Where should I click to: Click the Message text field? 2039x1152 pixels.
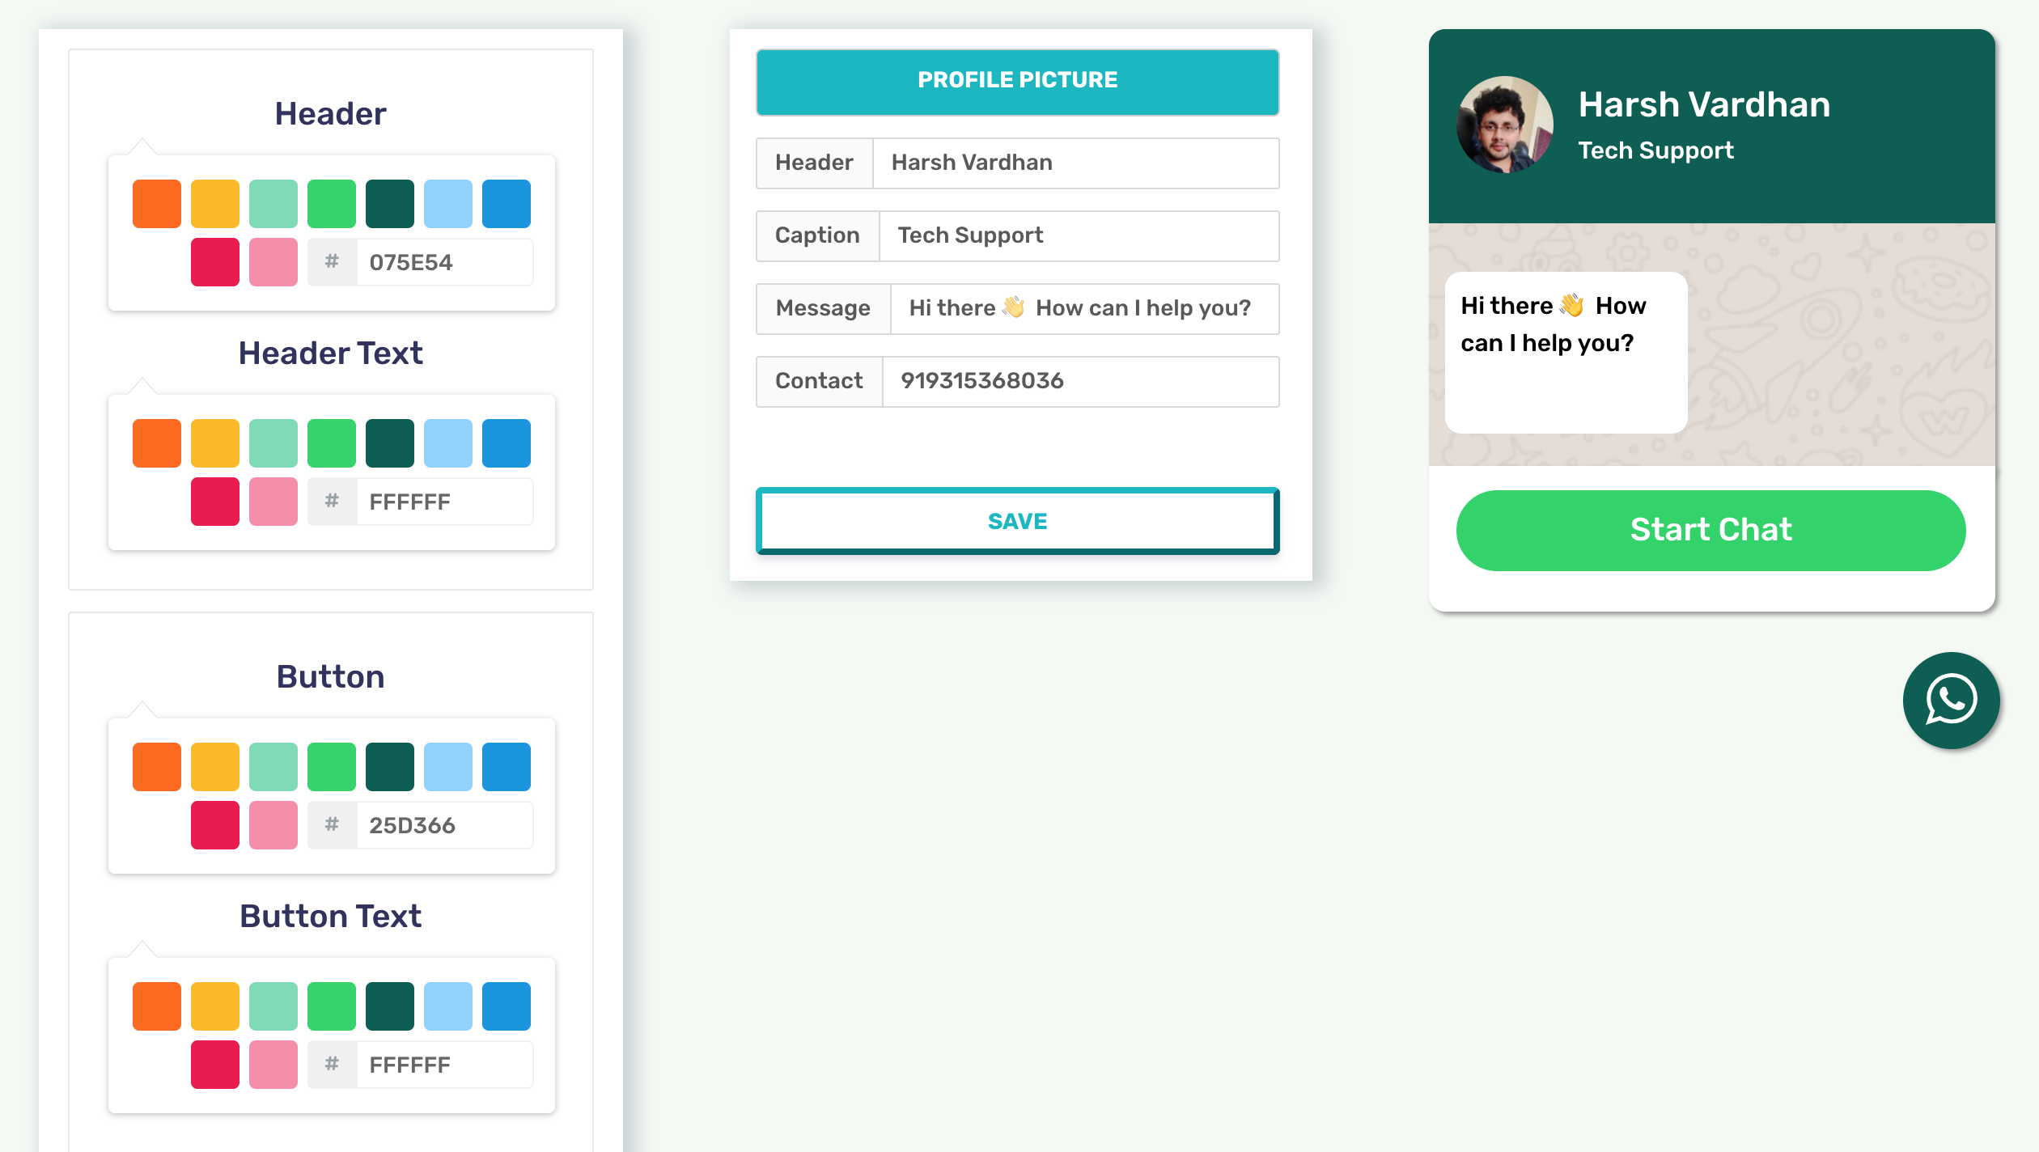[1083, 308]
